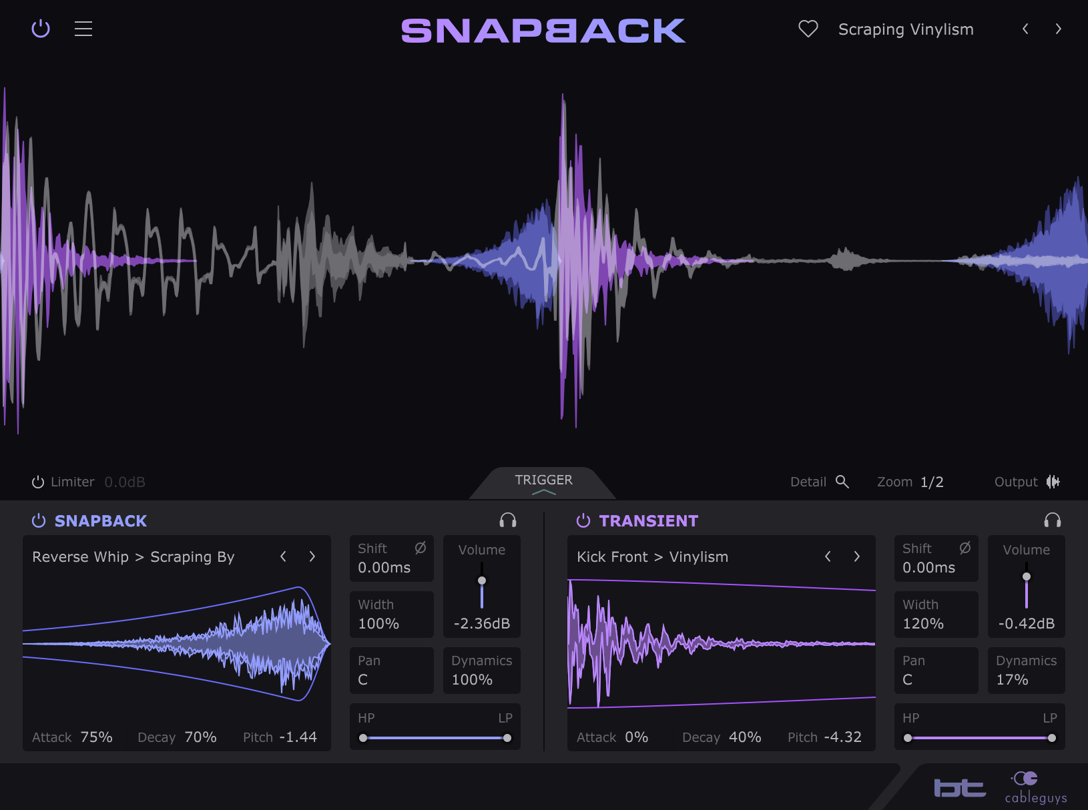Toggle the TRANSIENT section power
Screen dimensions: 1088x810
point(582,520)
